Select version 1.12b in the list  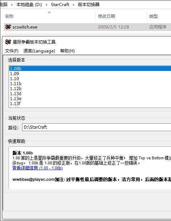pyautogui.click(x=90, y=89)
